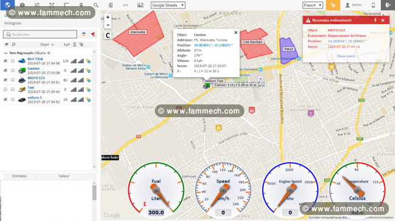Open action gears icon for Taxi

coord(88,90)
